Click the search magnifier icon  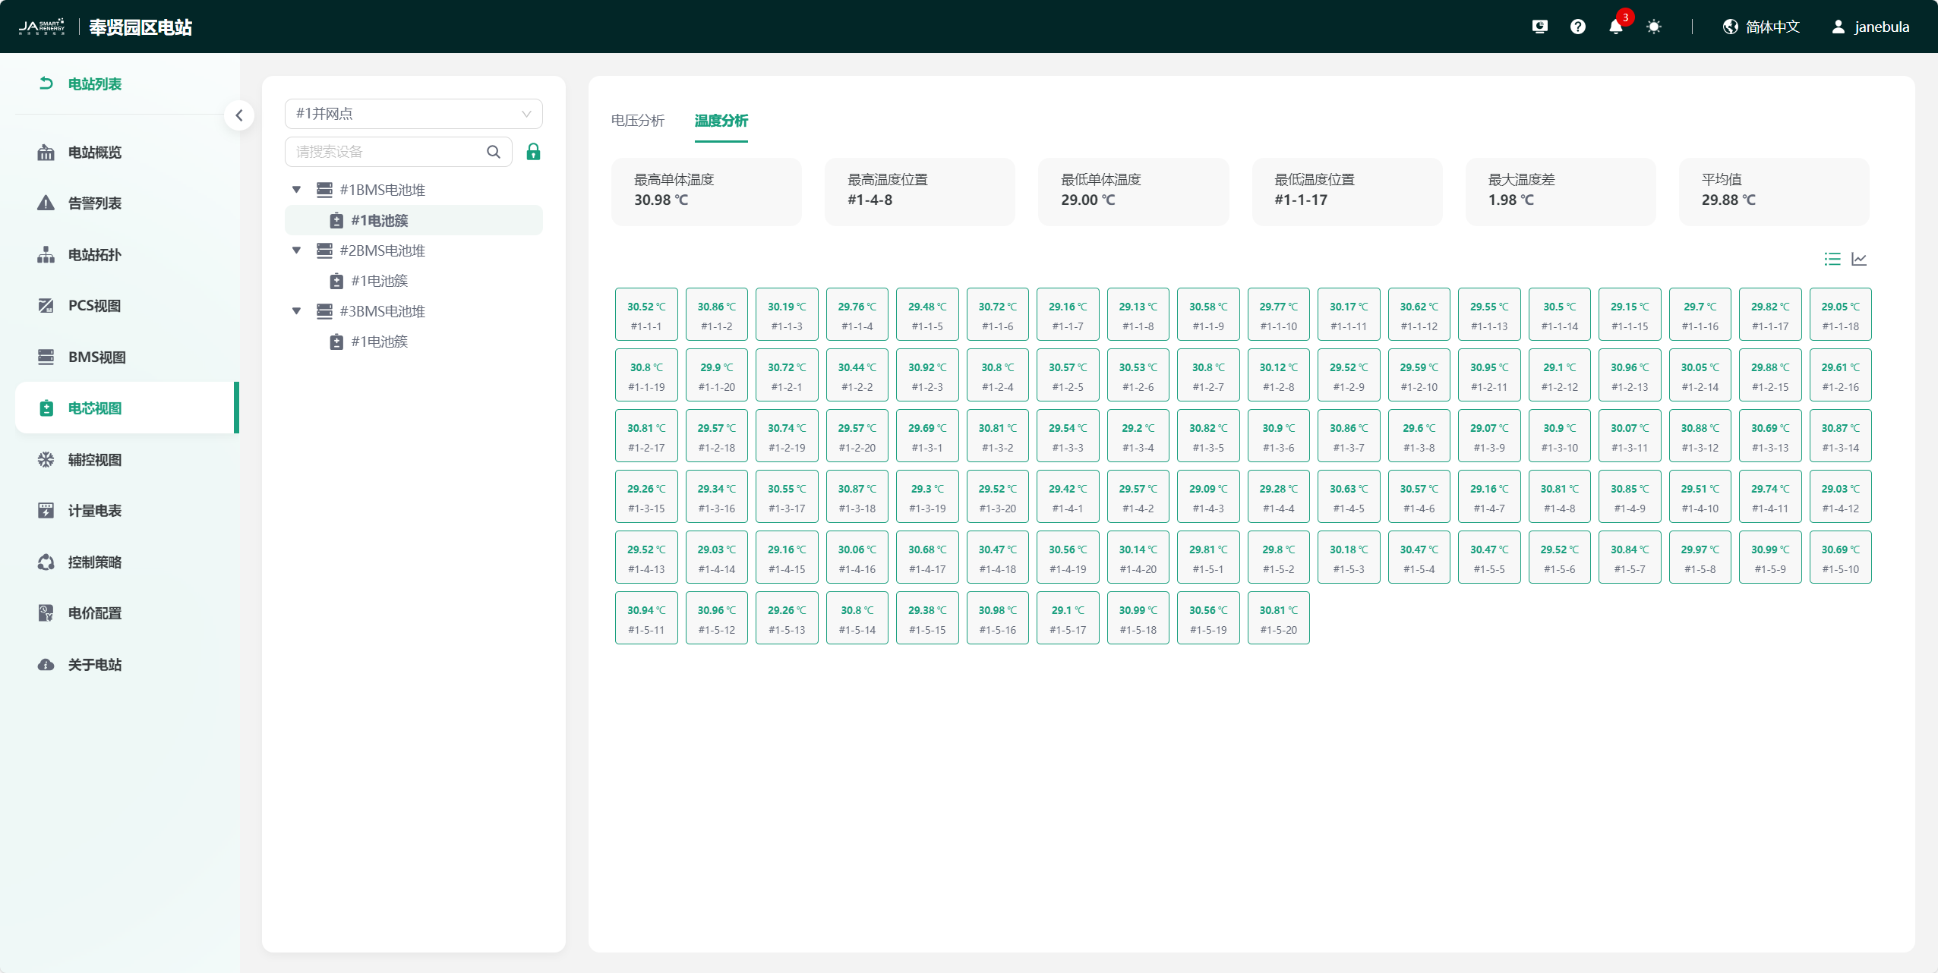click(494, 152)
